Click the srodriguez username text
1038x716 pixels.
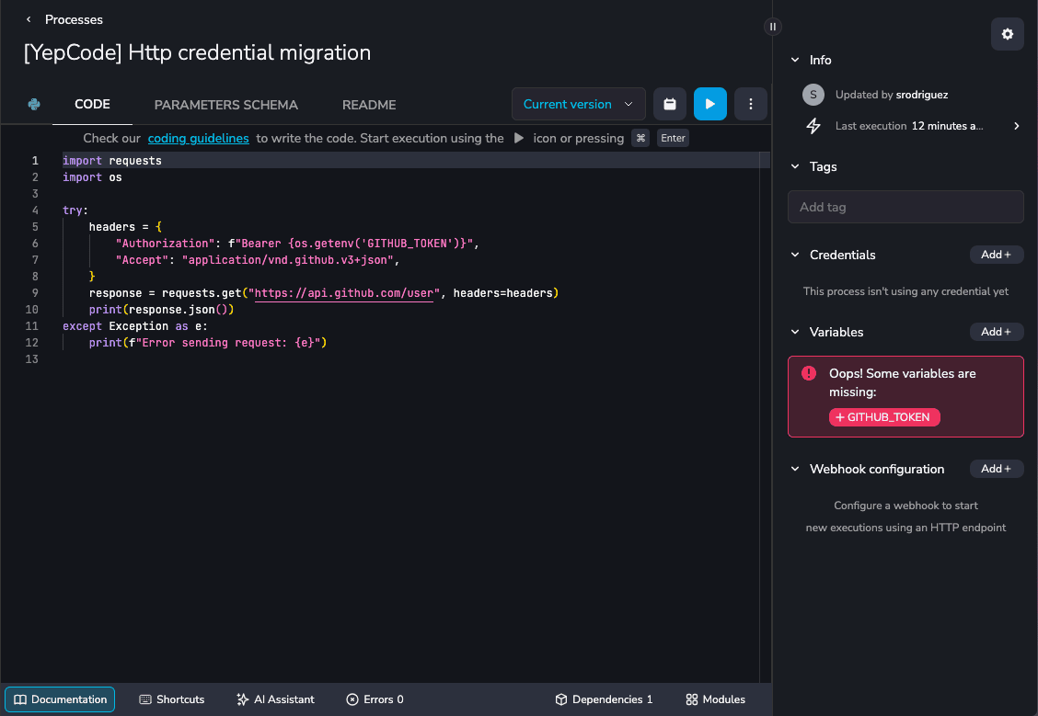(921, 95)
